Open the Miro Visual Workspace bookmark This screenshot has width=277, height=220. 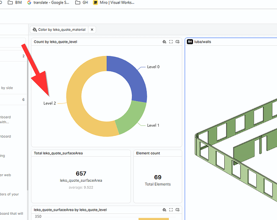(114, 3)
